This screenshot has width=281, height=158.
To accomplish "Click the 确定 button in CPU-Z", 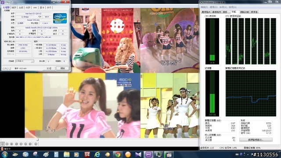I will (x=62, y=68).
